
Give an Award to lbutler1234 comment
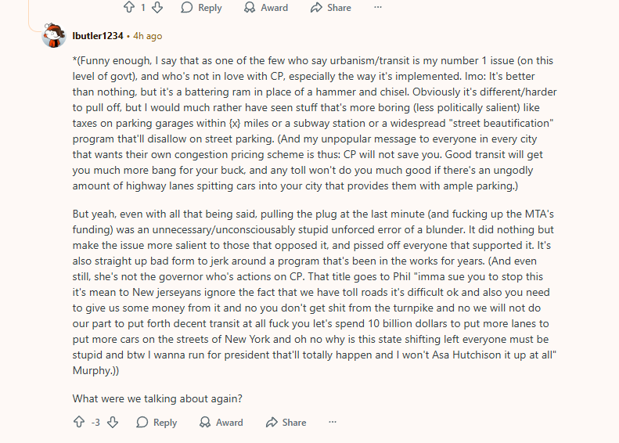[221, 422]
